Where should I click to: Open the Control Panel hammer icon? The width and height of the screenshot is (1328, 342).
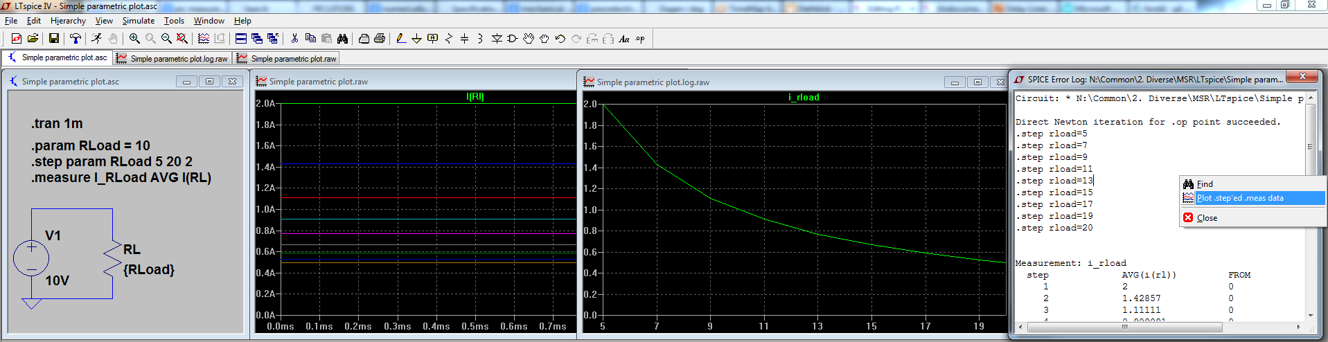tap(75, 39)
